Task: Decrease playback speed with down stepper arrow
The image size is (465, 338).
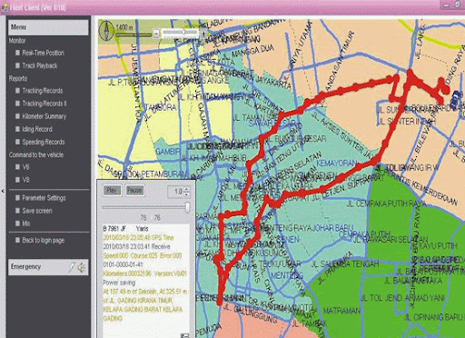Action: pyautogui.click(x=187, y=194)
